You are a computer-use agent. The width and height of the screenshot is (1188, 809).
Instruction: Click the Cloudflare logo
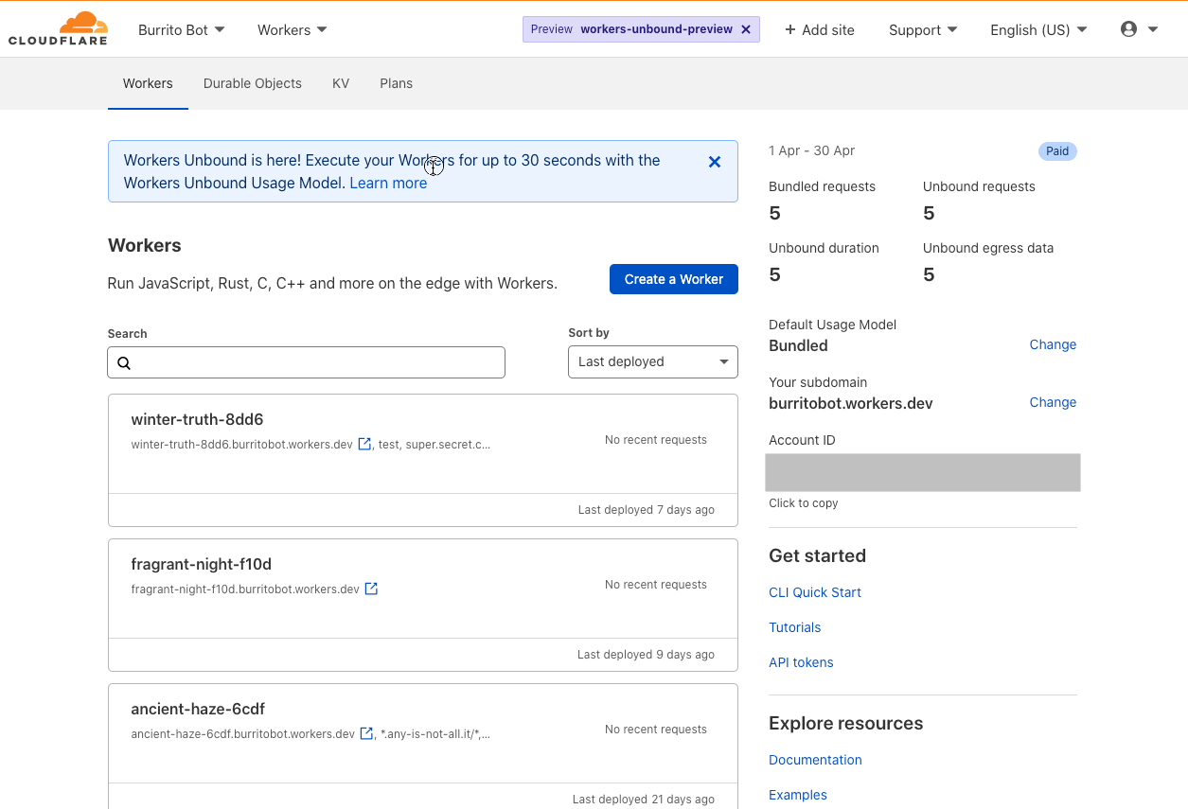click(x=58, y=29)
